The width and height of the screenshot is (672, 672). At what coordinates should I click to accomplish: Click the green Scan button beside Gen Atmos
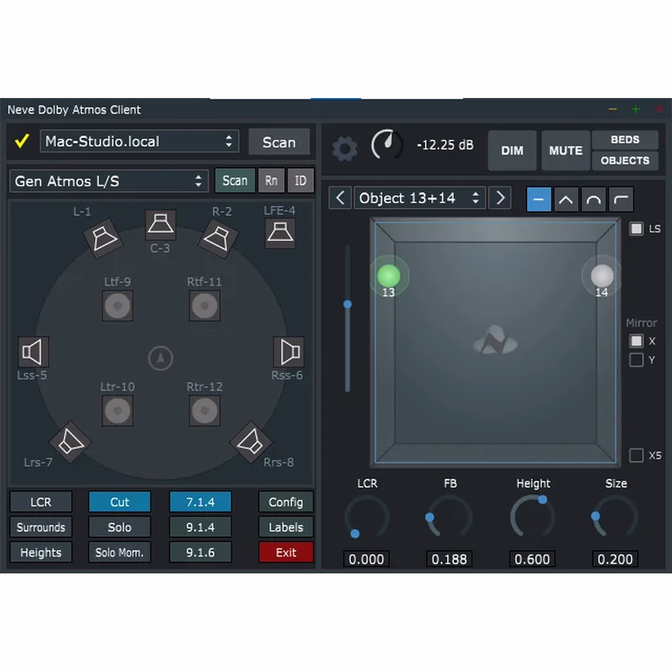(235, 180)
